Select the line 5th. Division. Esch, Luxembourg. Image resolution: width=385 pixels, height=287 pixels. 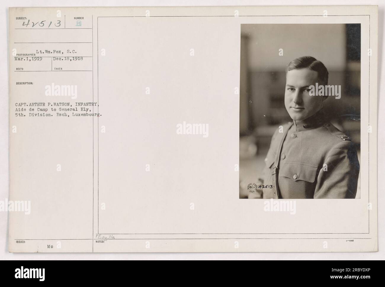coord(58,116)
